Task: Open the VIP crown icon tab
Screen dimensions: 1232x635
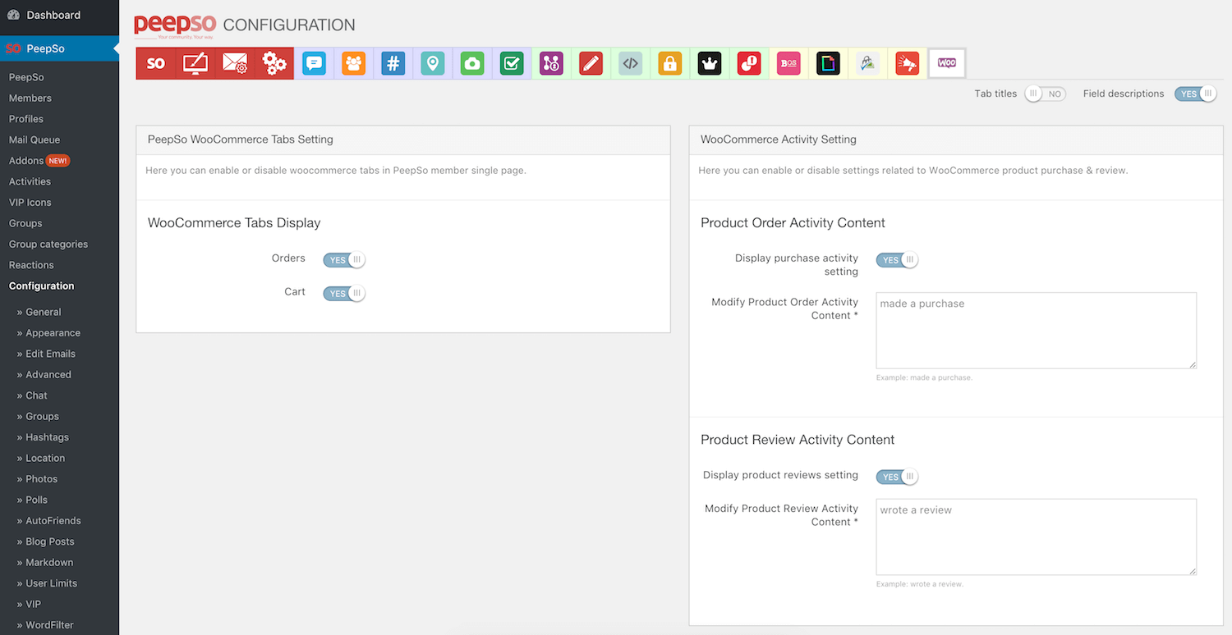Action: pos(710,63)
